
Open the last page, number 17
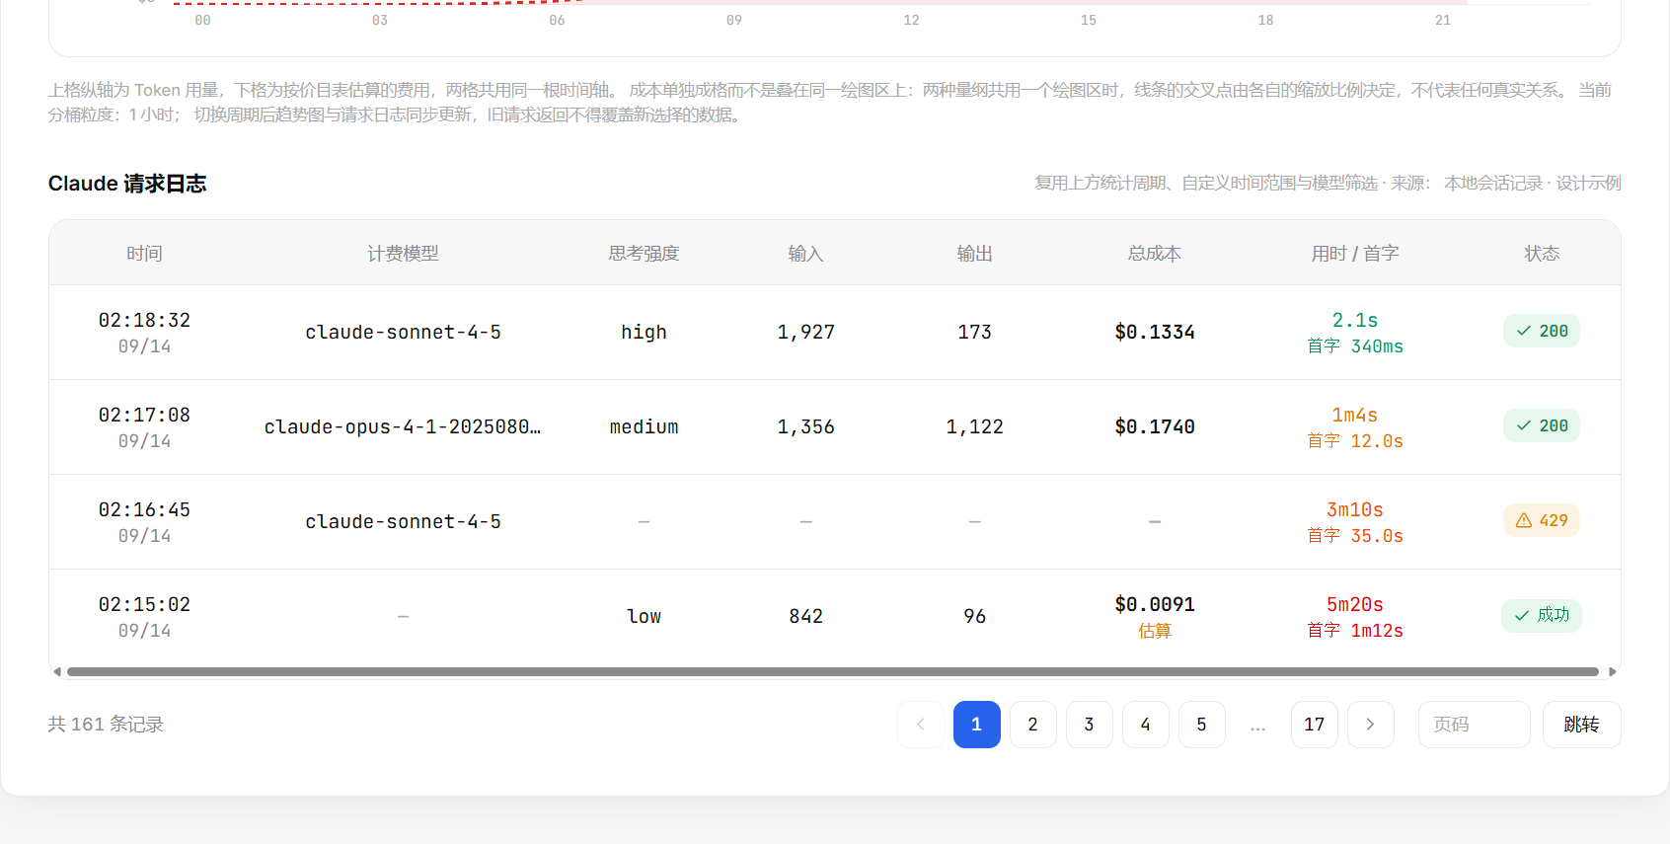pyautogui.click(x=1315, y=725)
